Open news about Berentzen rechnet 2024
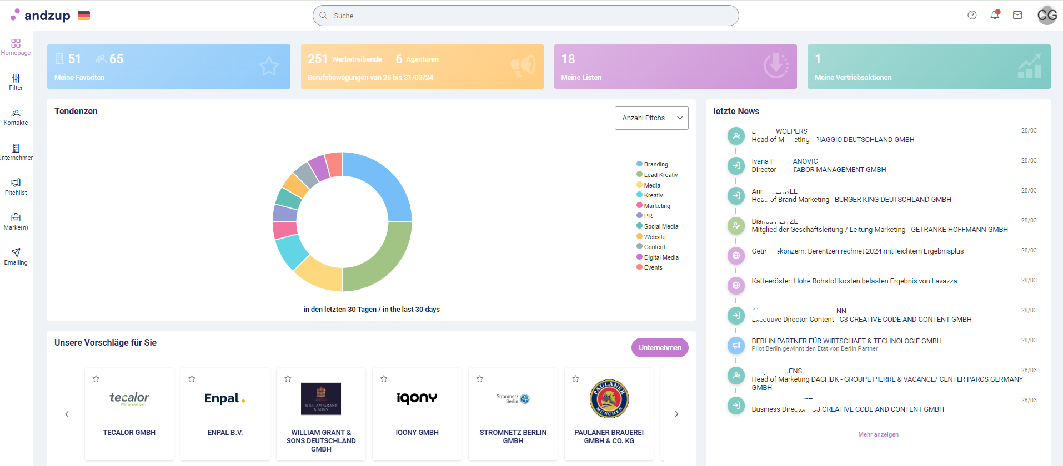The height and width of the screenshot is (466, 1063). tap(858, 251)
